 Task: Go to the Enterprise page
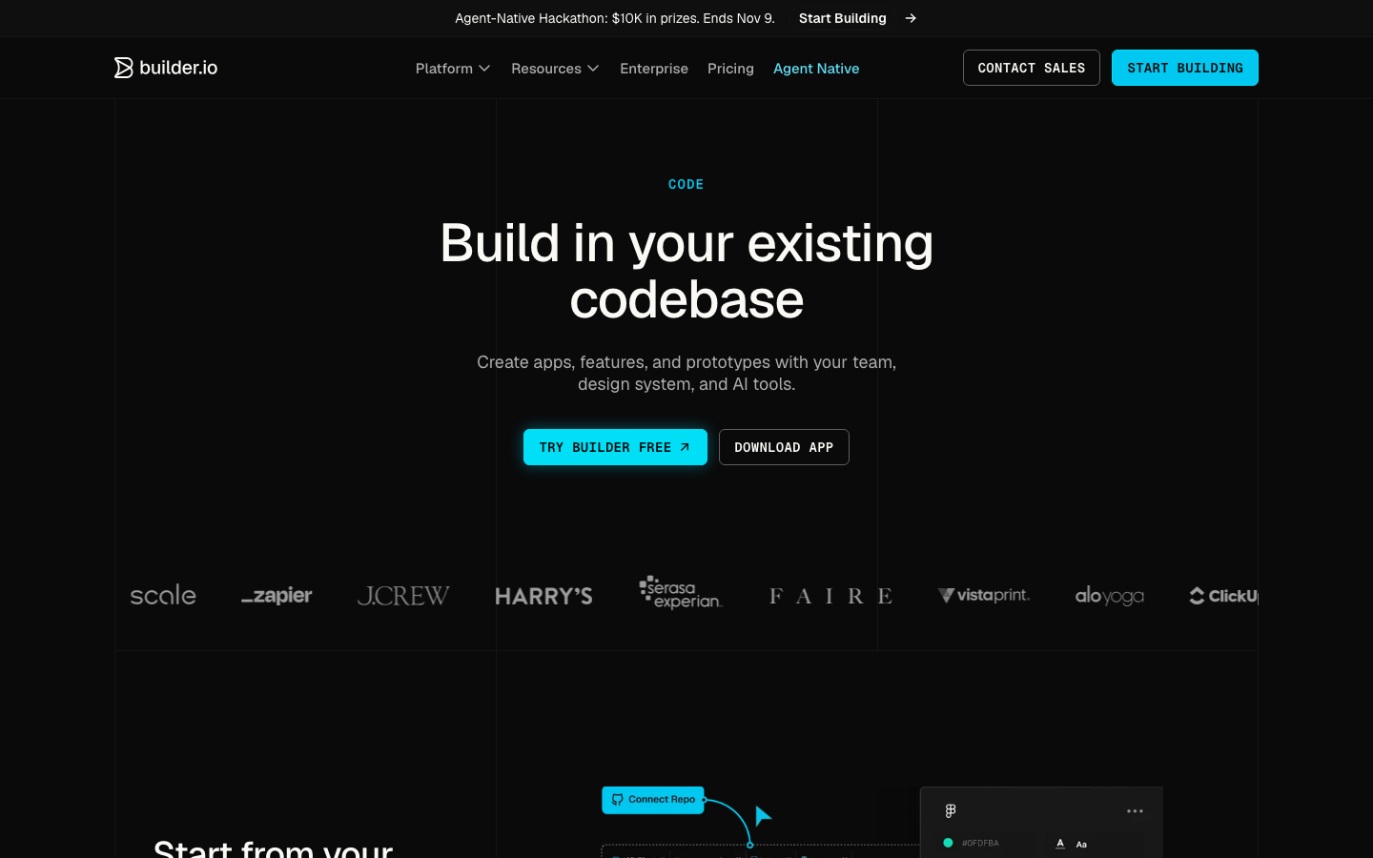click(654, 69)
